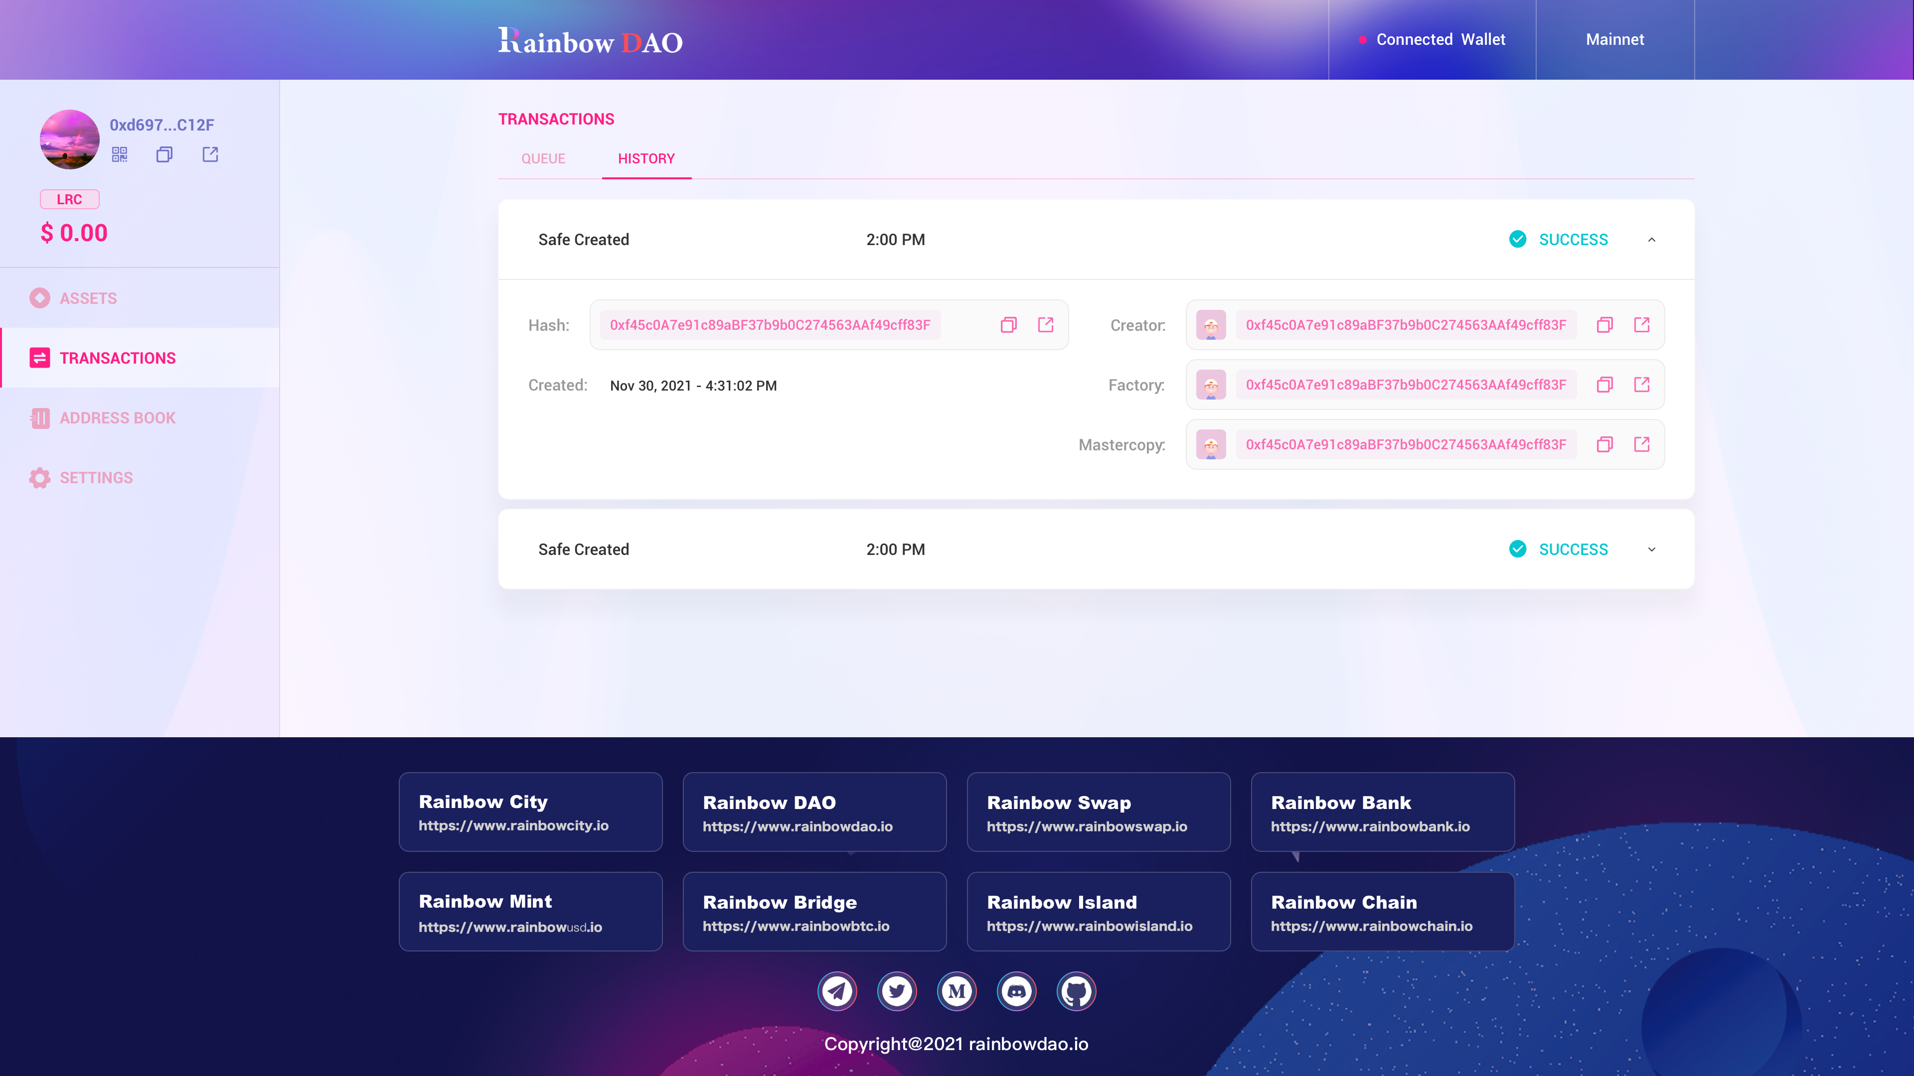Image resolution: width=1914 pixels, height=1076 pixels.
Task: Open SETTINGS in the sidebar
Action: pos(96,478)
